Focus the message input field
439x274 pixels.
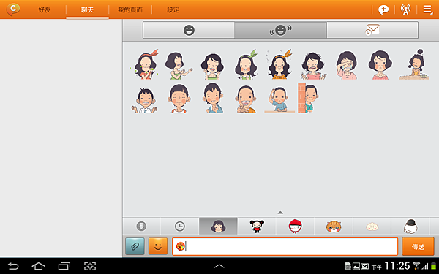[x=285, y=247]
